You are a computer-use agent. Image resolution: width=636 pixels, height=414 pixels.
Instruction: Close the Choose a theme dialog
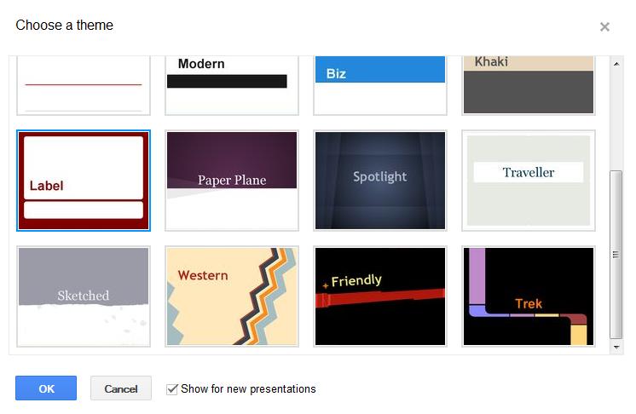(604, 26)
